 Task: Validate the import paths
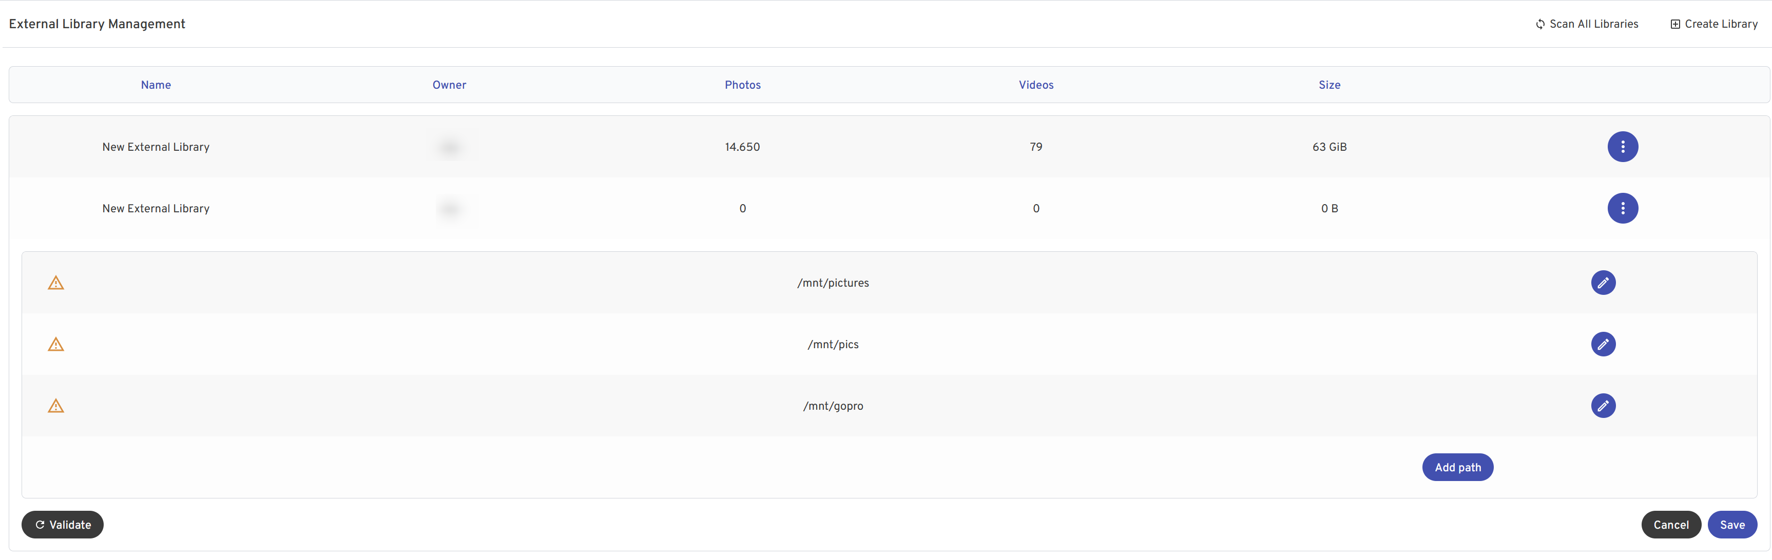tap(63, 524)
